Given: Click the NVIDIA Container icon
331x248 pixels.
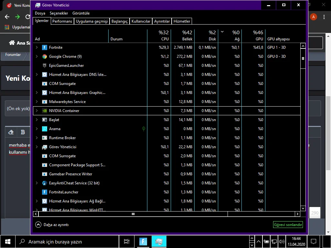Looking at the screenshot, I should [x=45, y=111].
